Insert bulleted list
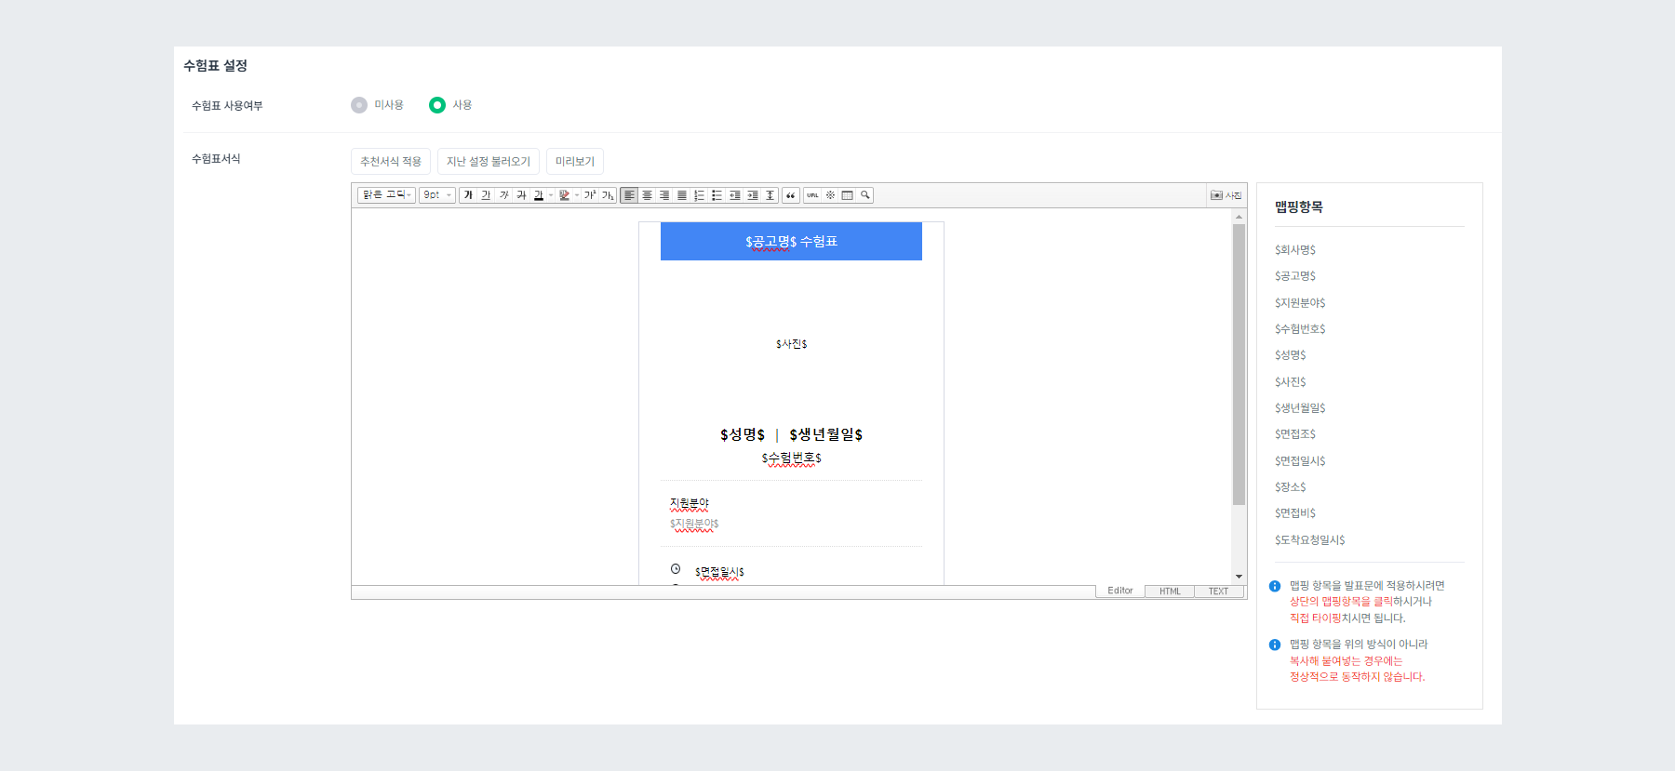This screenshot has width=1675, height=771. click(x=717, y=195)
